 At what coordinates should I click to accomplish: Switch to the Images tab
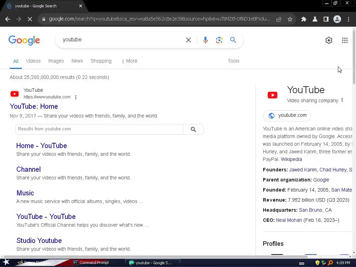tap(56, 61)
